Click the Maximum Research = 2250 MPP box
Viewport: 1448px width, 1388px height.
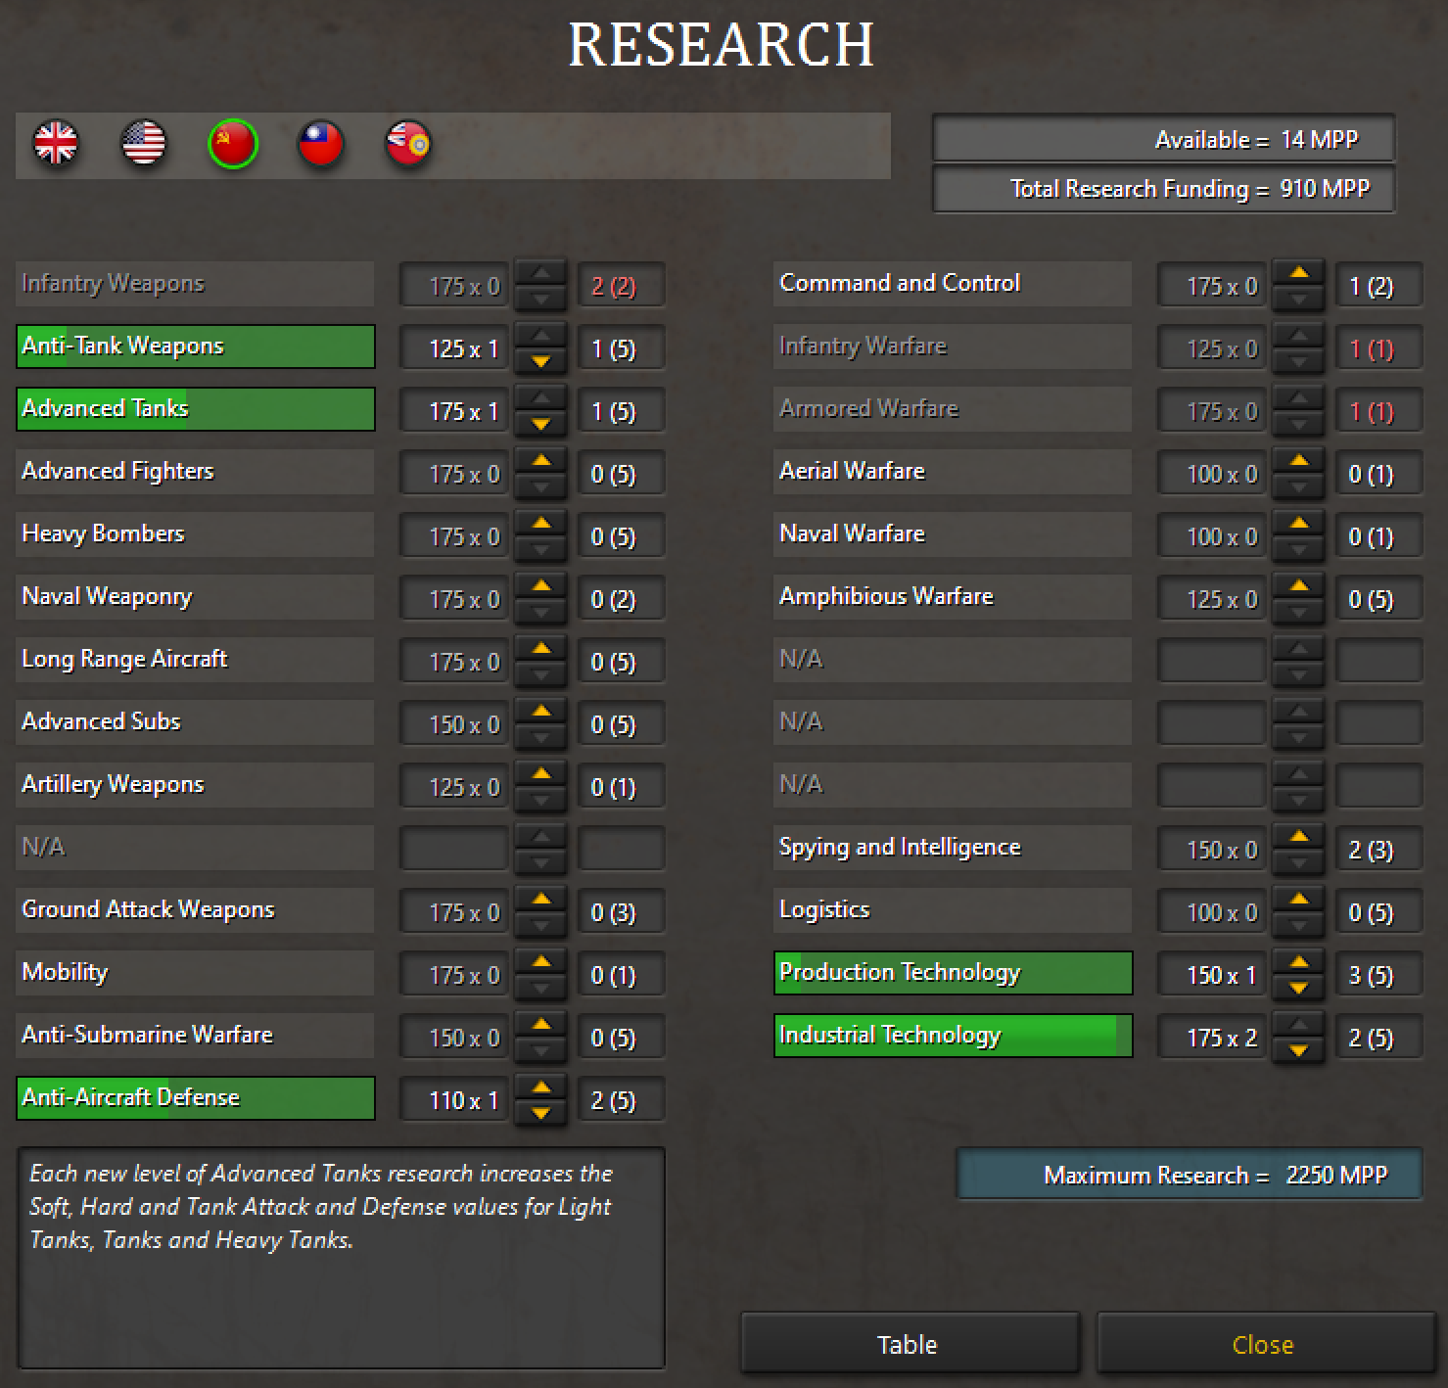1190,1174
